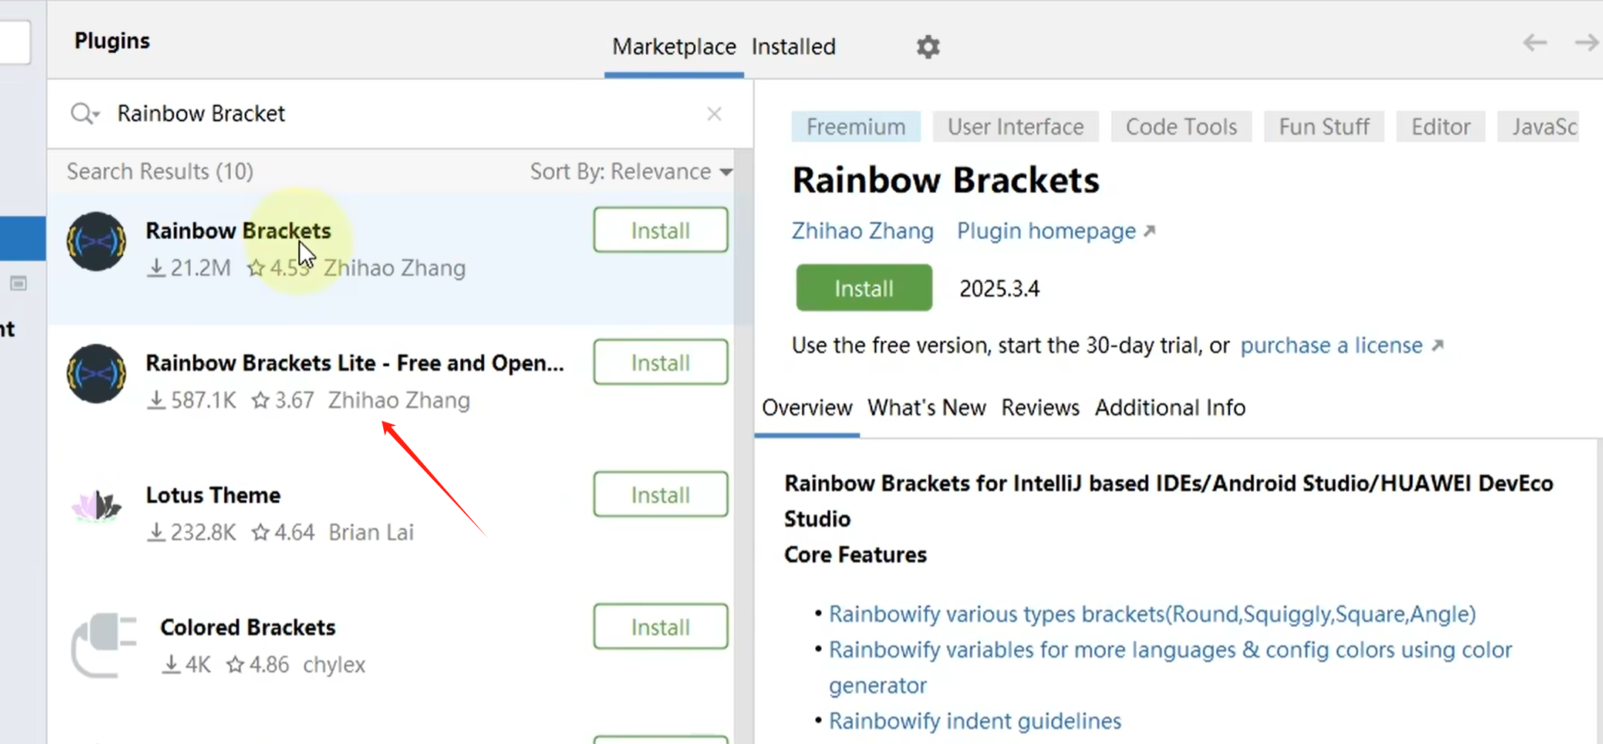Open Rainbowify indent guidelines link

coord(975,720)
